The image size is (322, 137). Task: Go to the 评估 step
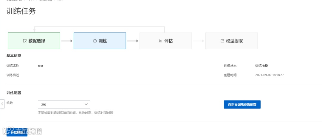coord(166,41)
